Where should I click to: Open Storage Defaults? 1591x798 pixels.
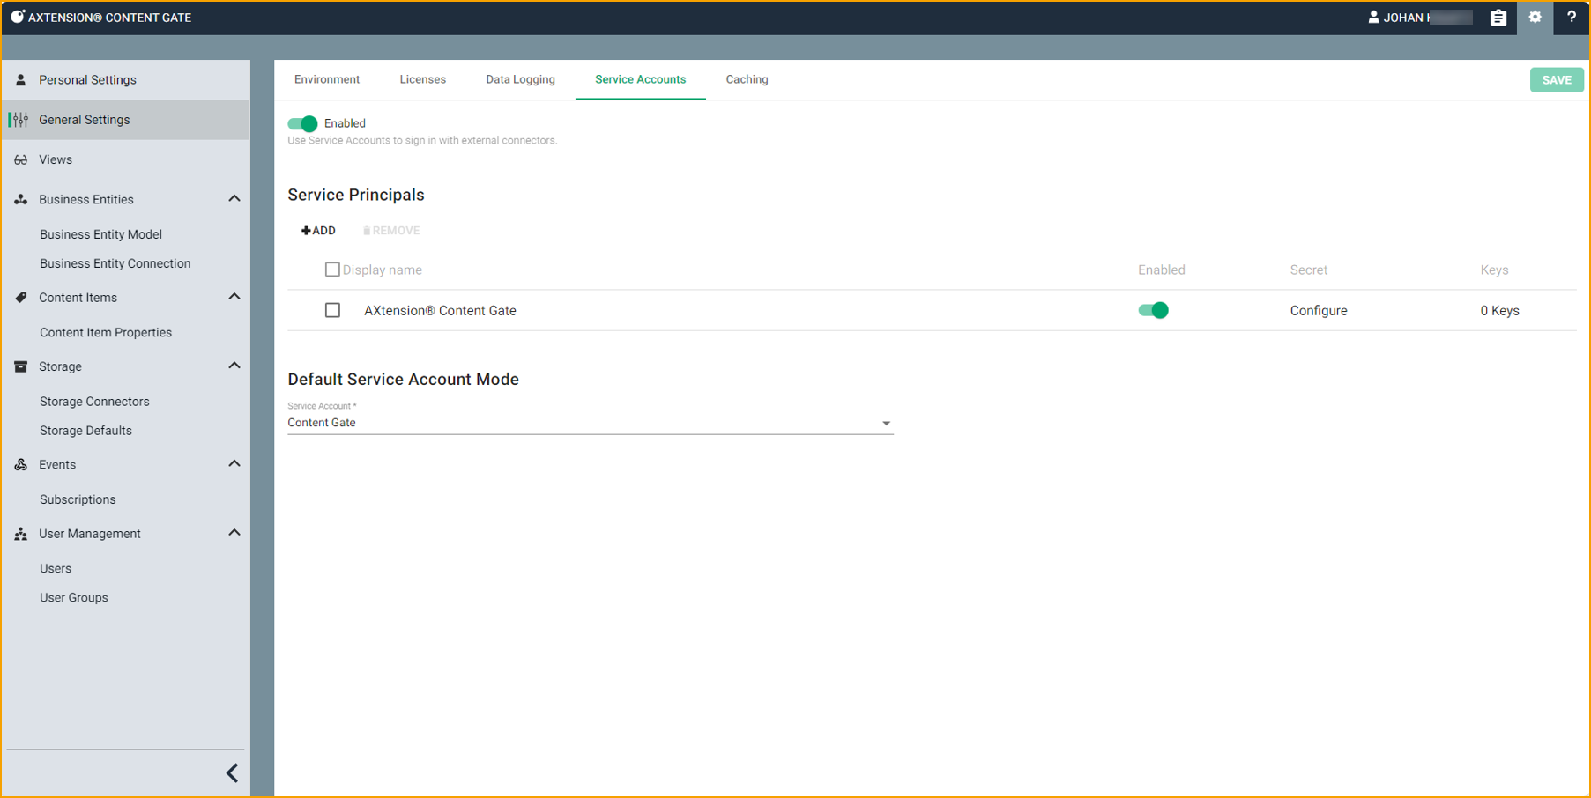[85, 431]
